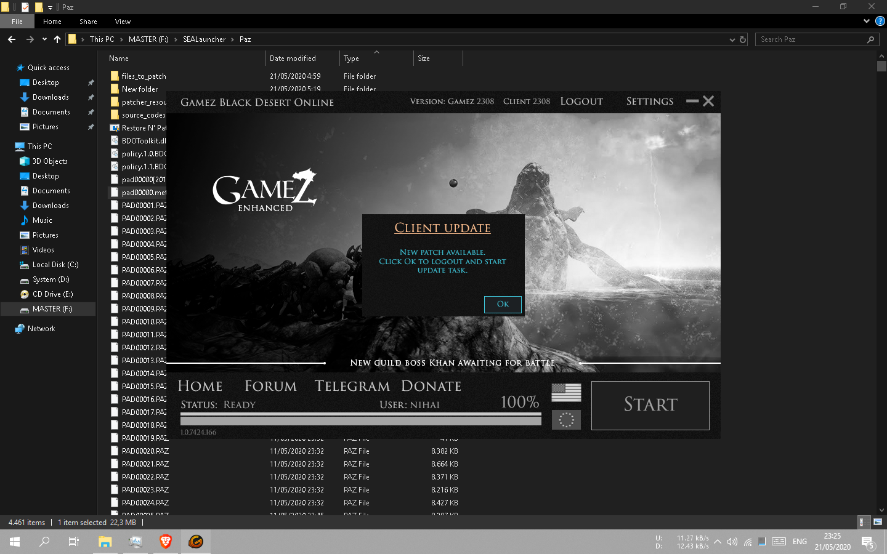This screenshot has height=554, width=887.
Task: Refresh the Paz folder view
Action: tap(743, 39)
